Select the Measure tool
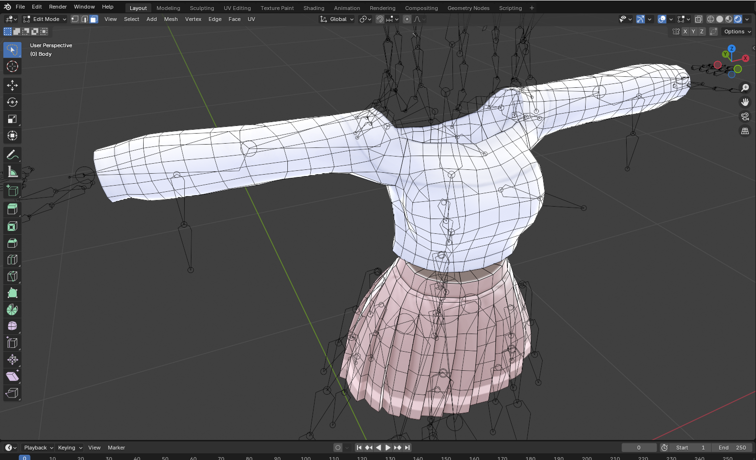Image resolution: width=756 pixels, height=460 pixels. coord(12,172)
